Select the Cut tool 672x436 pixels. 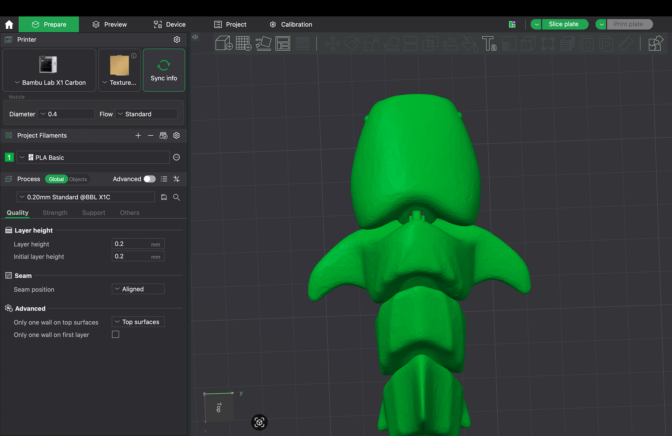(411, 44)
